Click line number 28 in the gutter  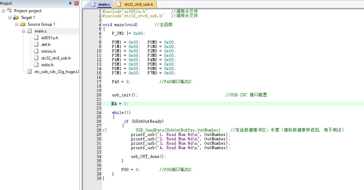coord(99,130)
